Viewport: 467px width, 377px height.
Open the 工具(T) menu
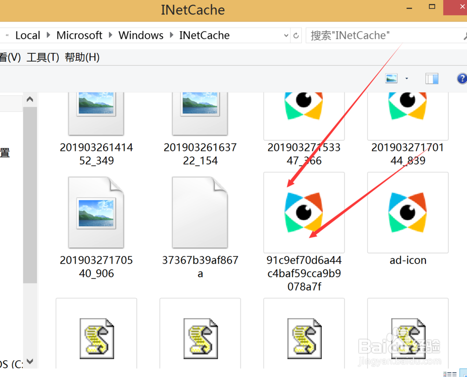click(43, 57)
